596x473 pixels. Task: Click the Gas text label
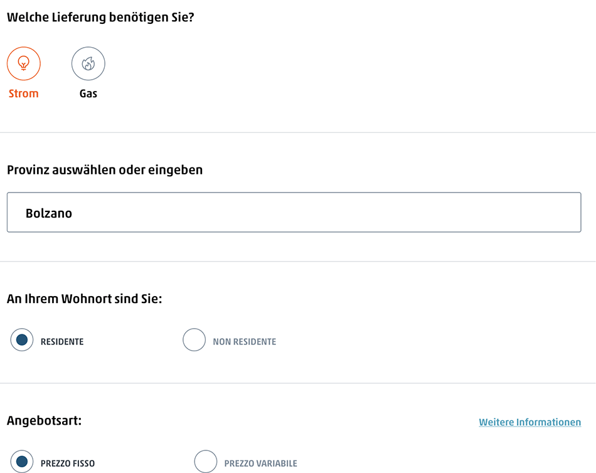[88, 93]
